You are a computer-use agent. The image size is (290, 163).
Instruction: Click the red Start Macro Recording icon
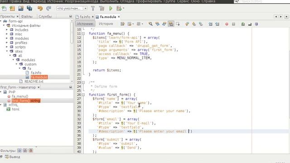[227, 24]
